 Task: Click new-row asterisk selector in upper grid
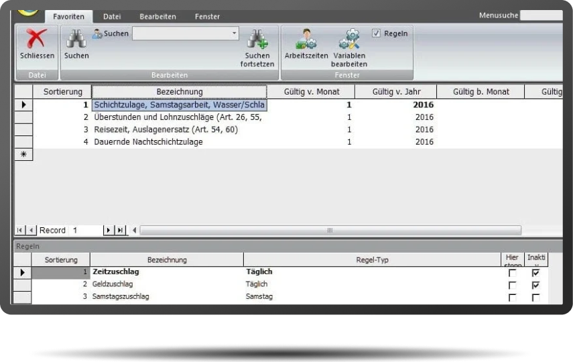coord(23,154)
